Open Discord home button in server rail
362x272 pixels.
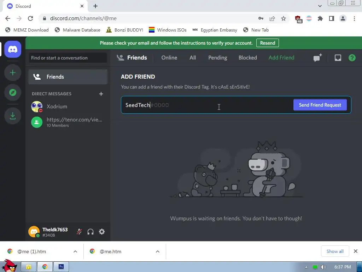(x=13, y=49)
